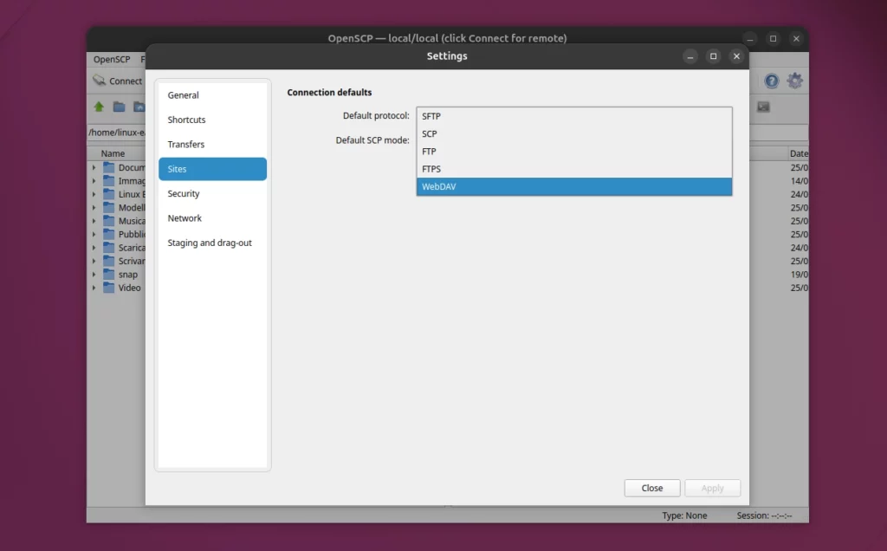Select WebDAV as default protocol
This screenshot has width=887, height=551.
click(574, 186)
